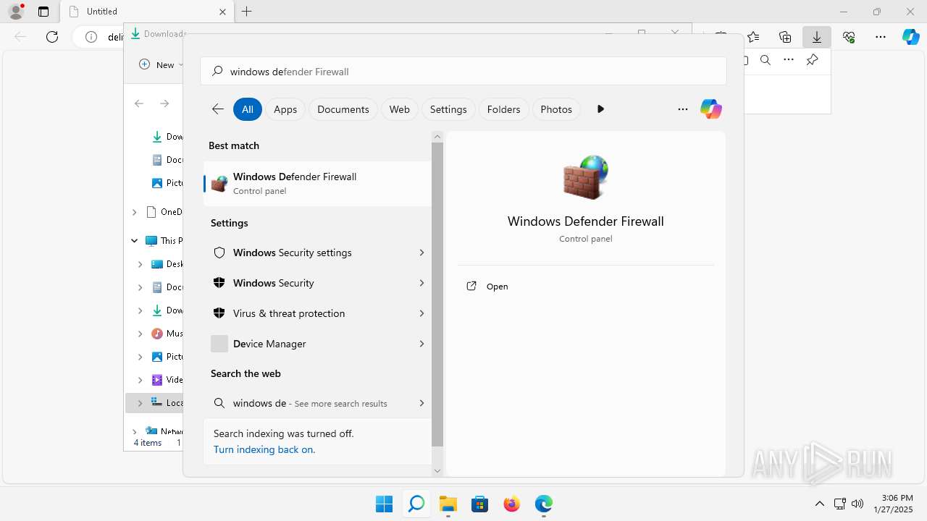Click Turn indexing back on link

pos(264,449)
